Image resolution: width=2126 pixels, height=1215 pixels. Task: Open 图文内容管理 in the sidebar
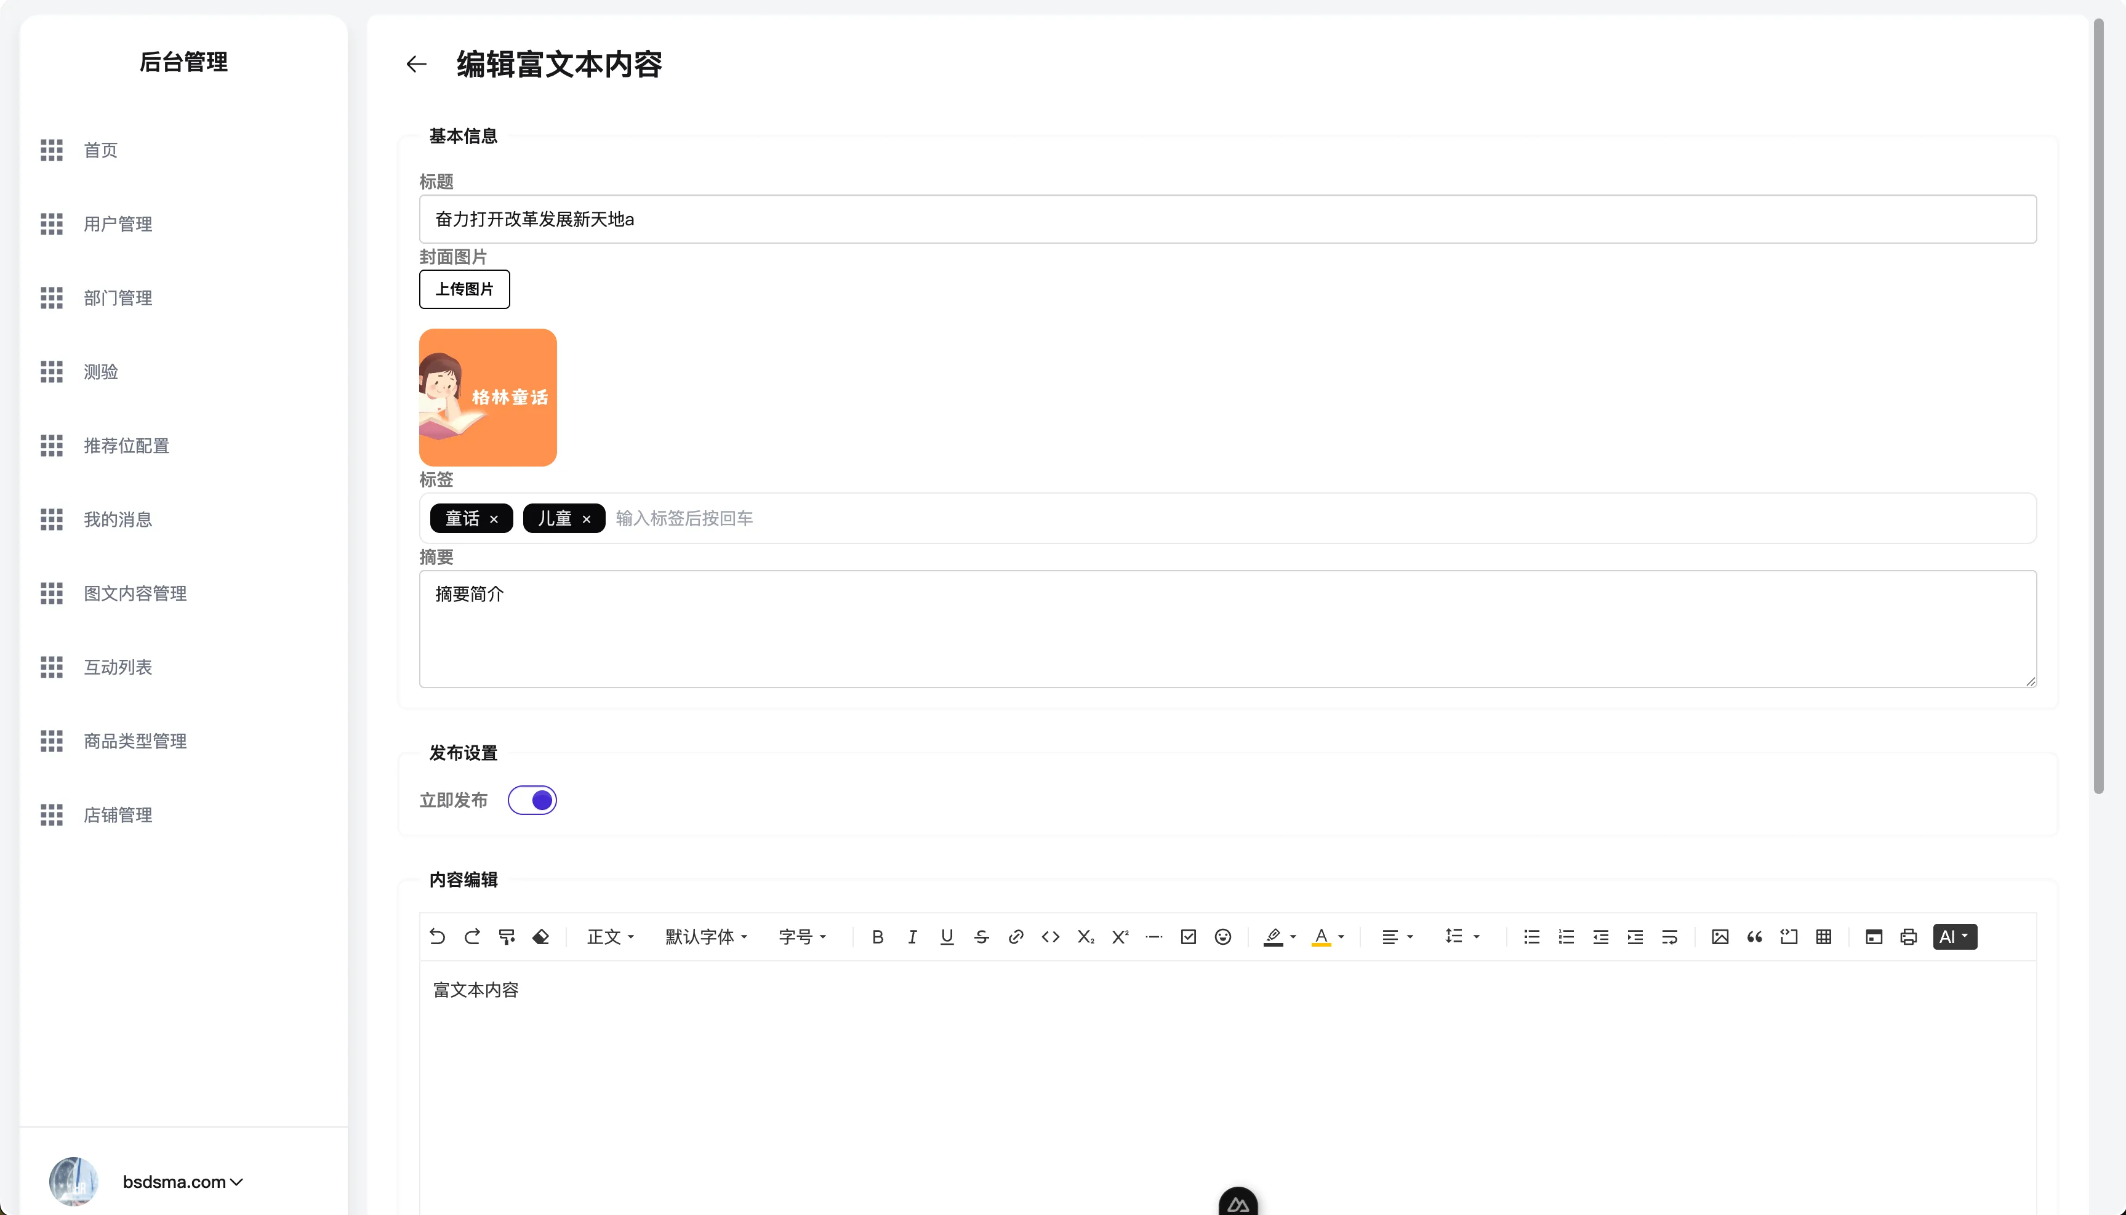[x=135, y=593]
